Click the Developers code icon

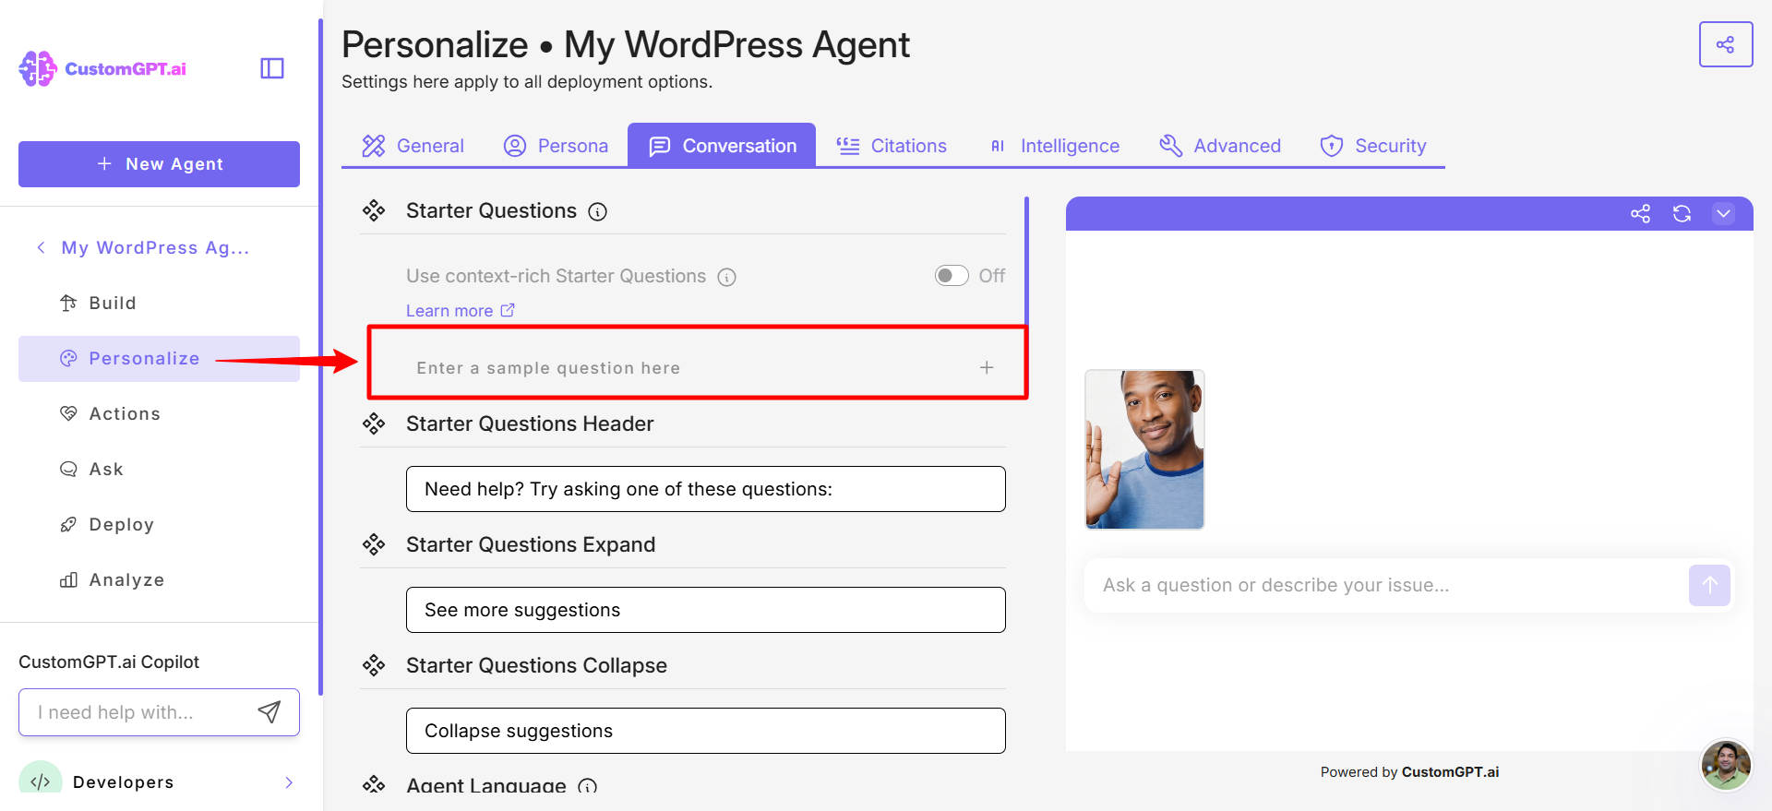pos(41,781)
